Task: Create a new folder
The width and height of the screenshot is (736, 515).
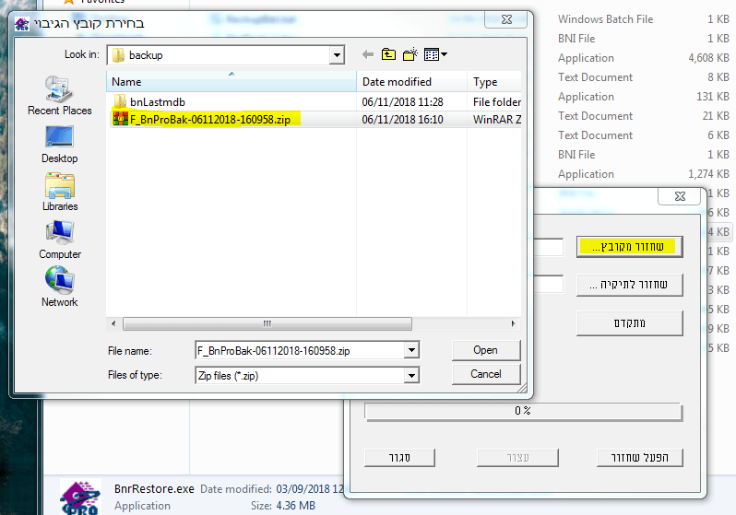Action: (x=410, y=55)
